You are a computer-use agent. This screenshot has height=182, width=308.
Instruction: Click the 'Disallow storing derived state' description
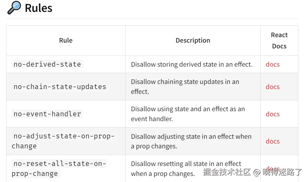(x=191, y=64)
